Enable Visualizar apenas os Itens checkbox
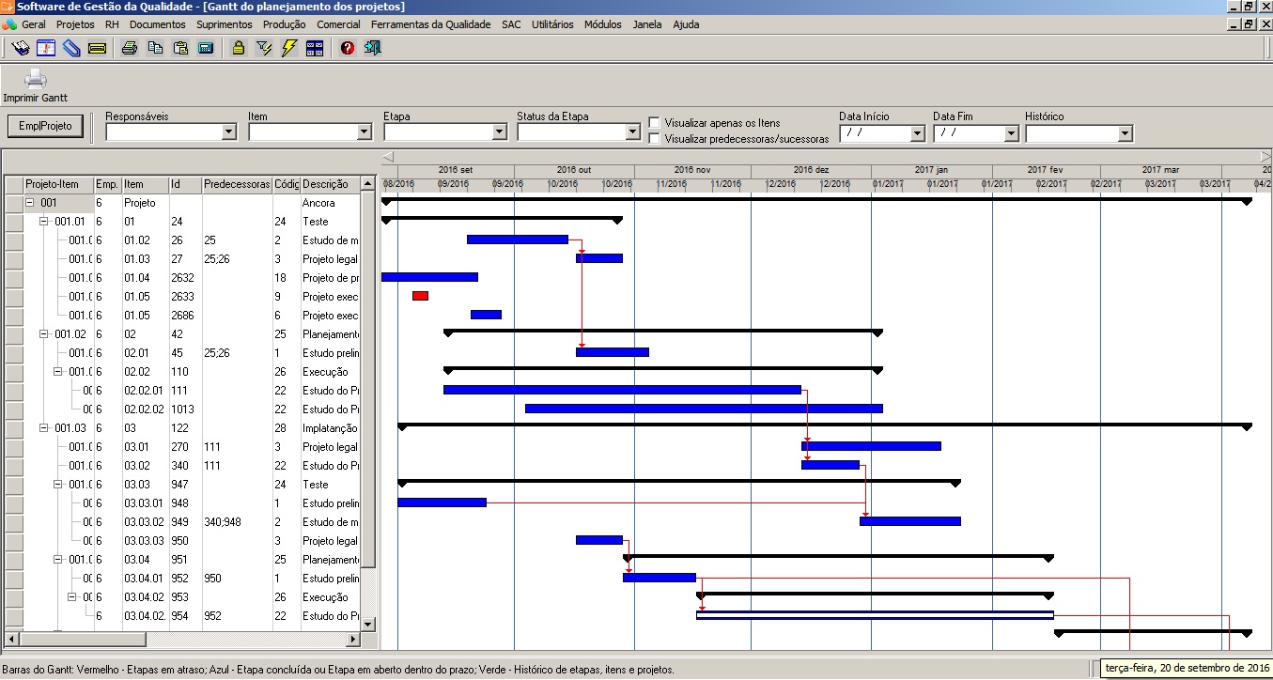The width and height of the screenshot is (1273, 680). [655, 122]
